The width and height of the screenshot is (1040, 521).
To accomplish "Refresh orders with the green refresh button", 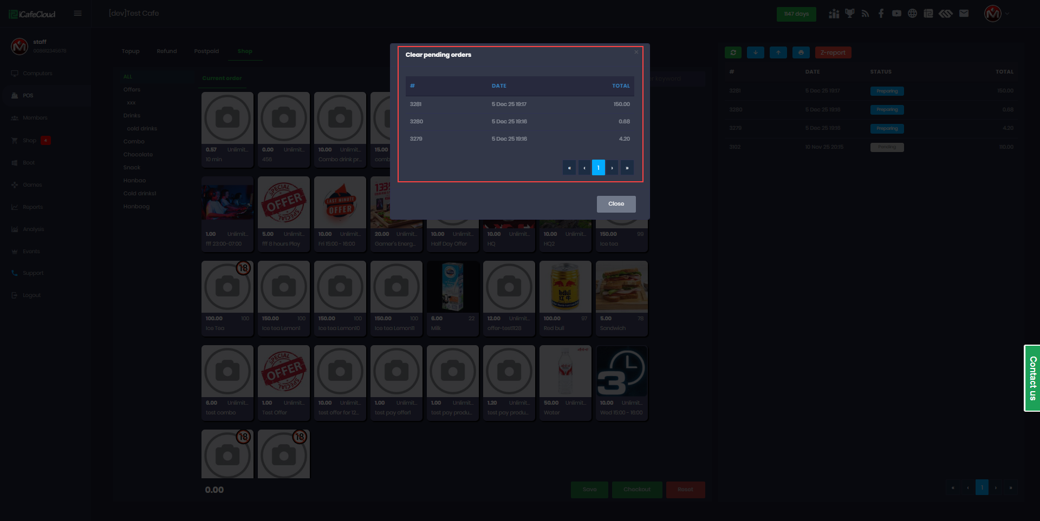I will click(733, 52).
